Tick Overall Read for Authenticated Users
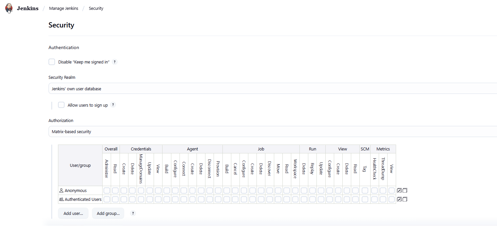This screenshot has width=497, height=226. click(115, 199)
